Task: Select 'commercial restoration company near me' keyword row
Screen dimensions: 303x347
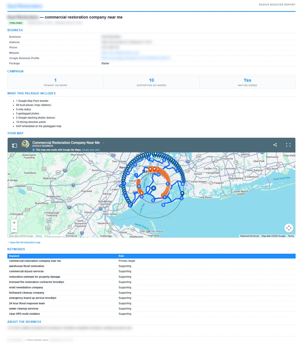Action: point(151,261)
